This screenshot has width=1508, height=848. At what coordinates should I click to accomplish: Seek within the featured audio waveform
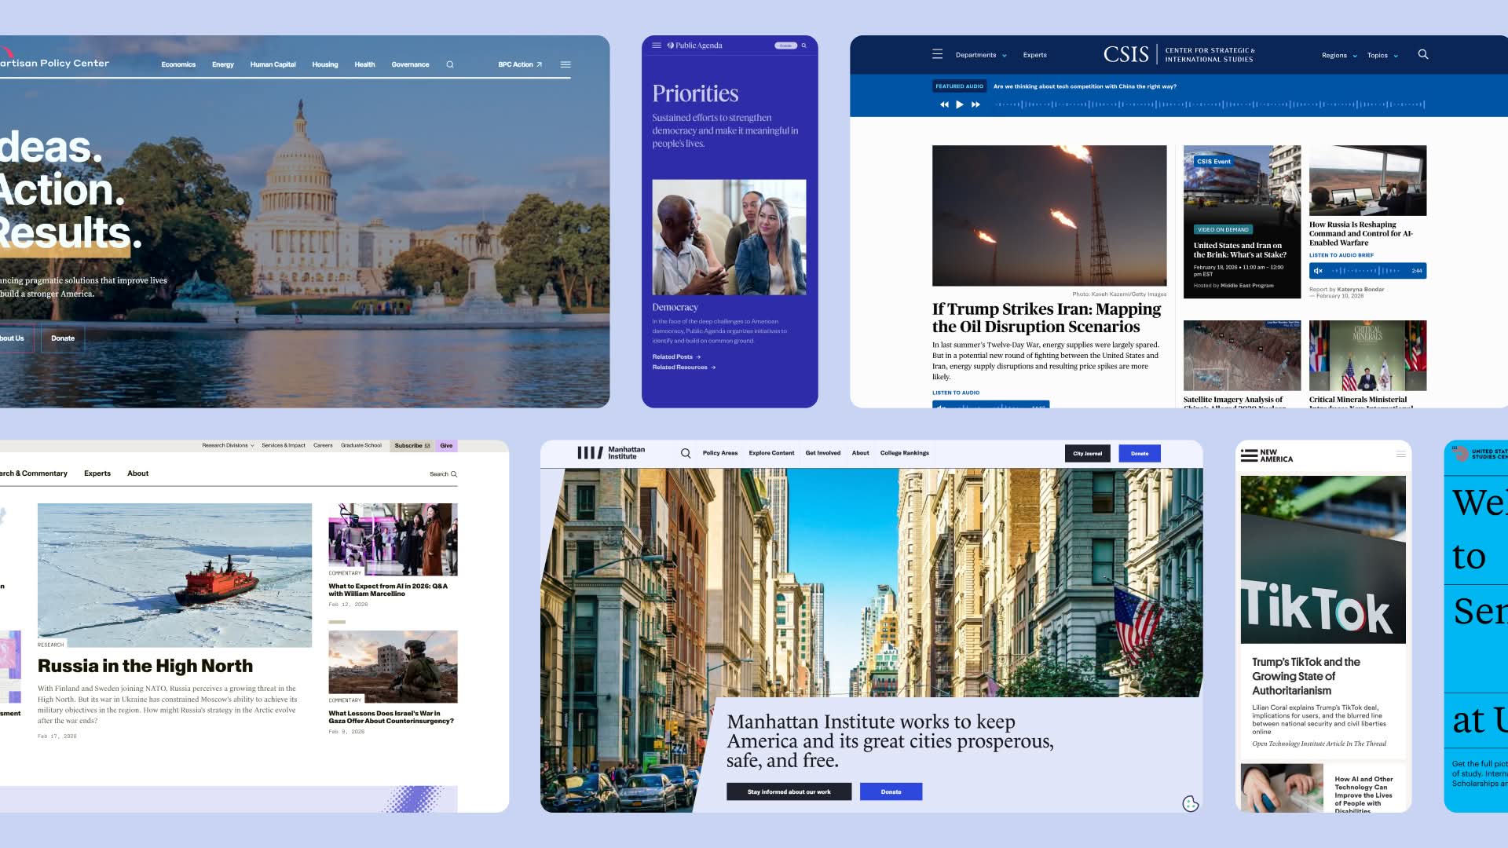click(1210, 104)
